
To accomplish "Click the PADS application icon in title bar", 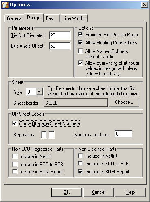I will [5, 5].
